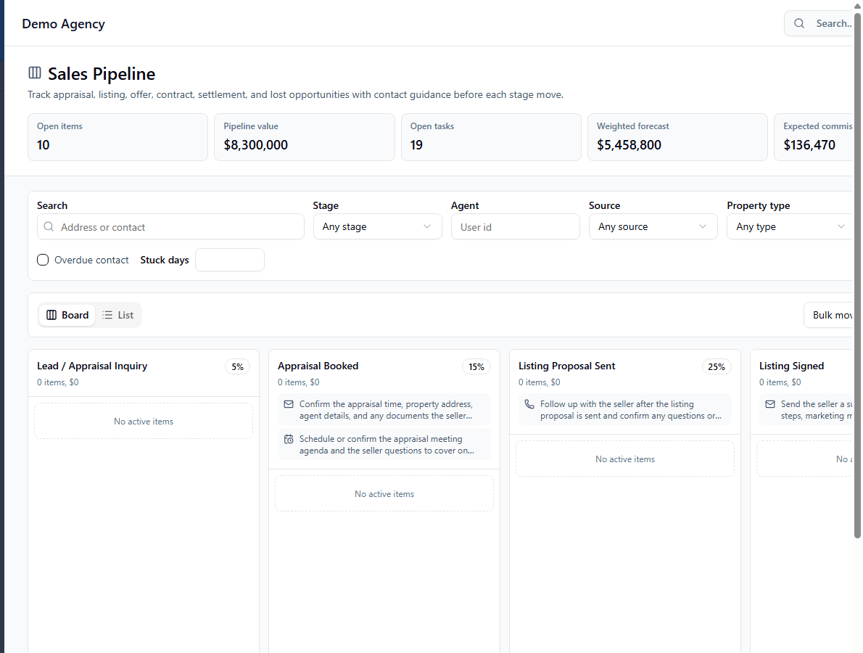Focus the top-right Search box

(x=819, y=23)
